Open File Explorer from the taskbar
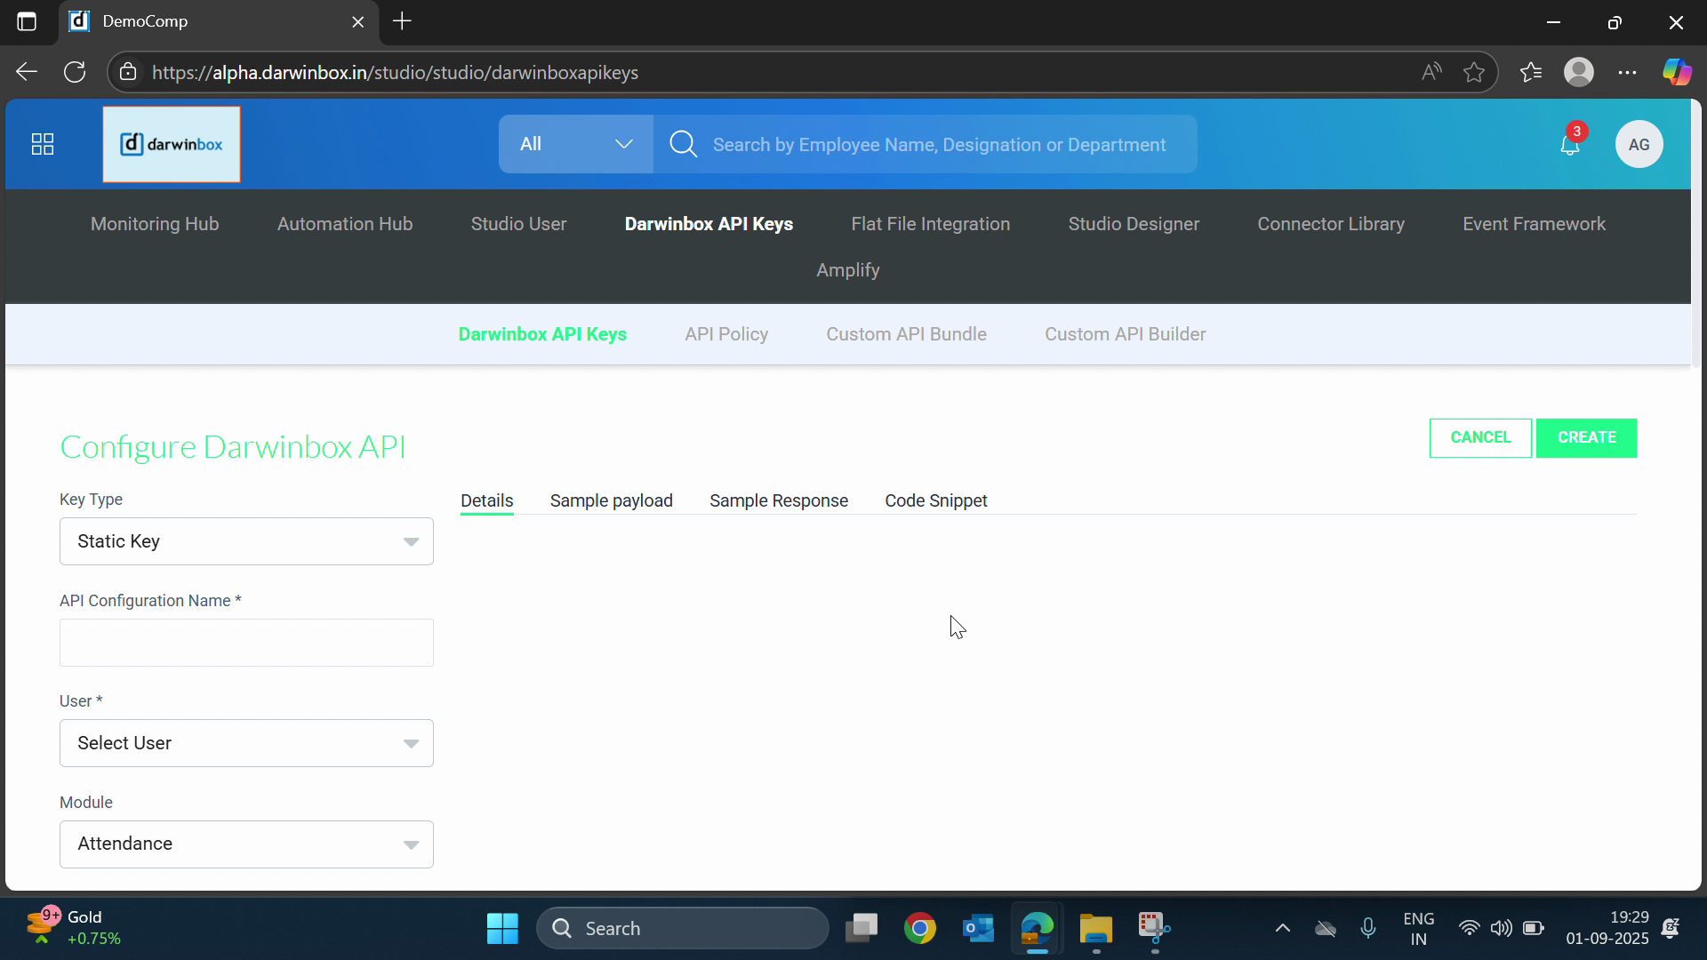Viewport: 1707px width, 960px height. tap(1095, 929)
